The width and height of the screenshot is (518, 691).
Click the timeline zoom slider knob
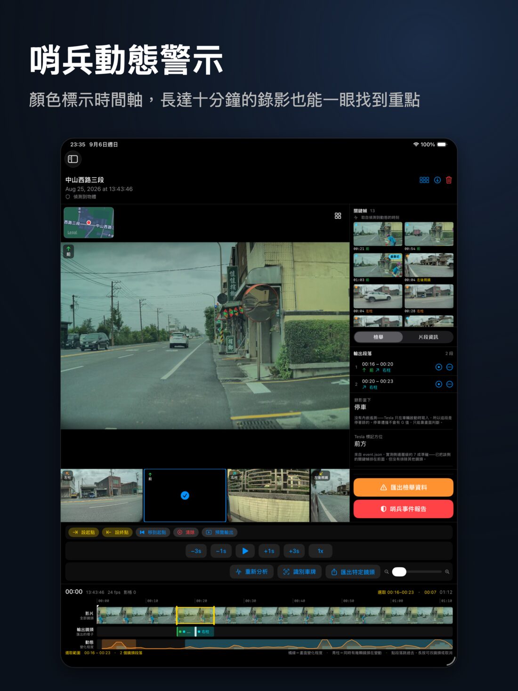coord(399,572)
